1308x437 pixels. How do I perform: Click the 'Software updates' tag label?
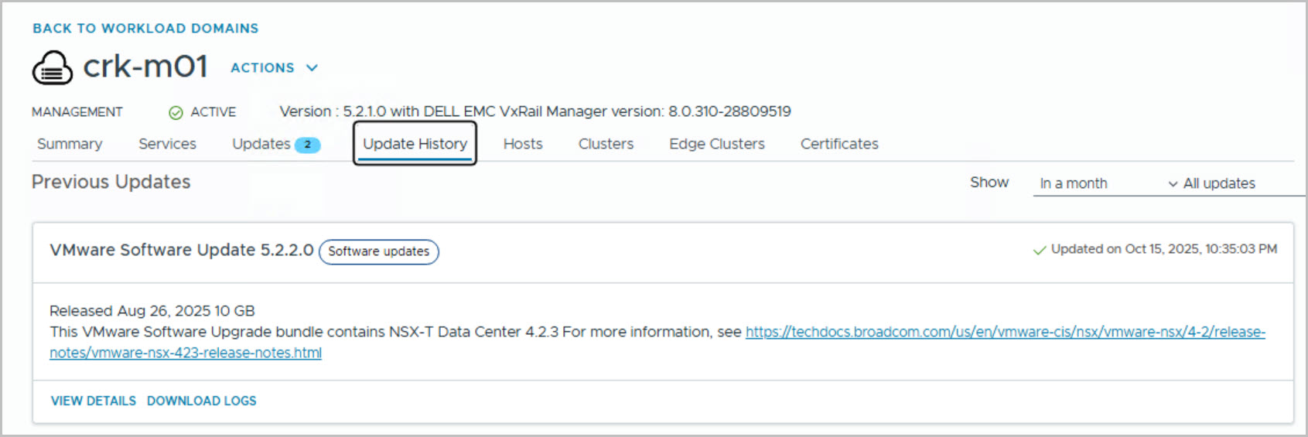tap(378, 251)
